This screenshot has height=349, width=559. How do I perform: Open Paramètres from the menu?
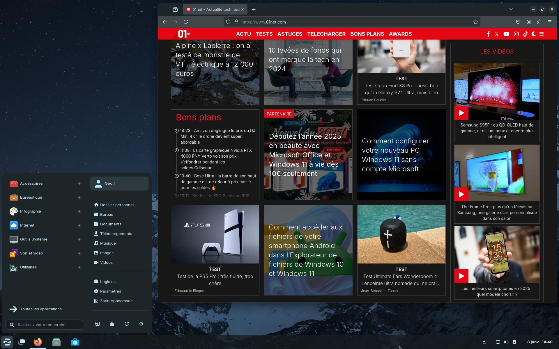point(119,291)
